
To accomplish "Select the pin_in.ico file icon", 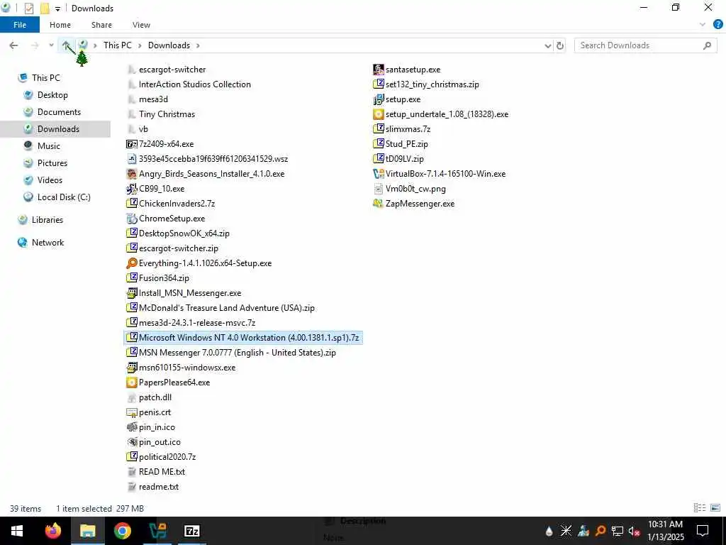I will [131, 426].
